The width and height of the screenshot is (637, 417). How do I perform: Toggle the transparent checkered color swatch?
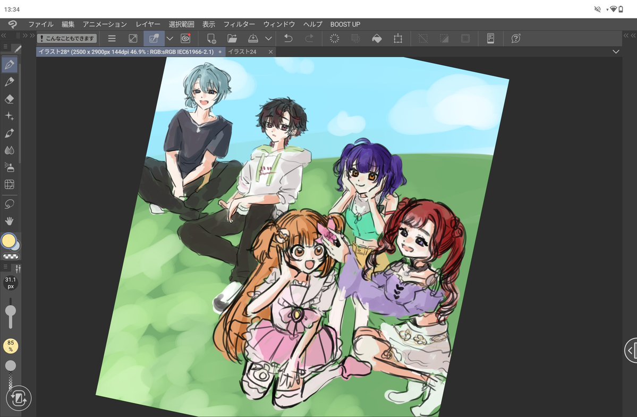[11, 256]
